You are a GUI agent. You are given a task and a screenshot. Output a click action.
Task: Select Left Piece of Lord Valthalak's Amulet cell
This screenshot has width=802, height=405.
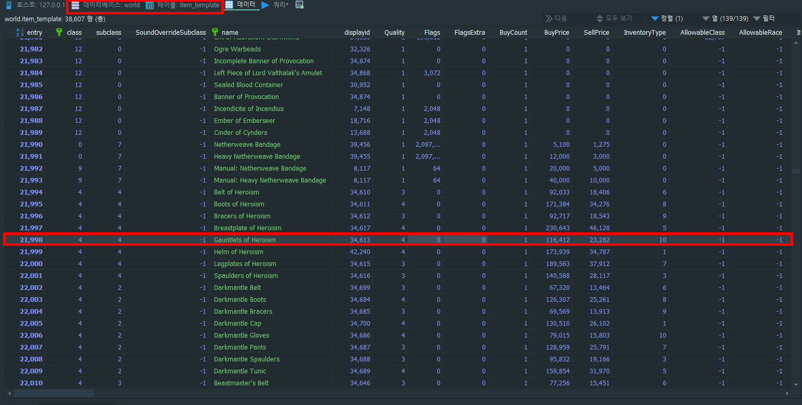(x=268, y=73)
